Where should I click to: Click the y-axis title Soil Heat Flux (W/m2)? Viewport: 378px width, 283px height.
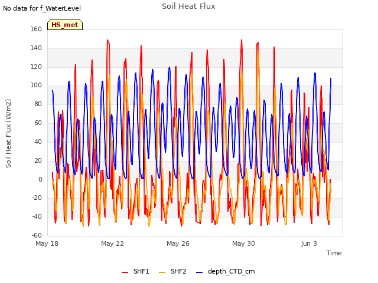point(8,133)
